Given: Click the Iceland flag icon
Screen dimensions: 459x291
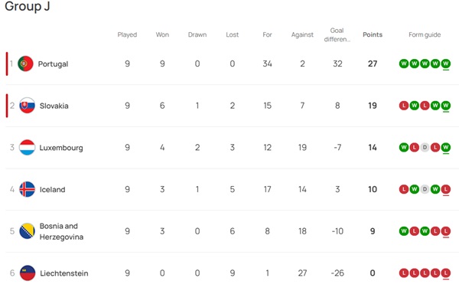Looking at the screenshot, I should click(x=28, y=189).
